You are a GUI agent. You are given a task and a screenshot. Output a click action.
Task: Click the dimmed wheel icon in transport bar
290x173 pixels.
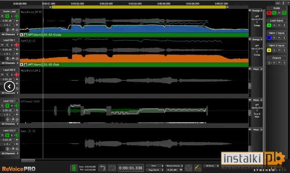(188, 168)
